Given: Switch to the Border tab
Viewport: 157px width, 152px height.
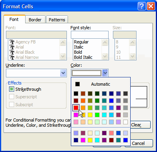Looking at the screenshot, I should click(35, 20).
